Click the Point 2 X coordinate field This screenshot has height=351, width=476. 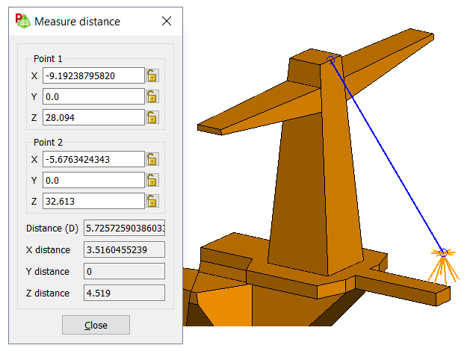(x=93, y=159)
